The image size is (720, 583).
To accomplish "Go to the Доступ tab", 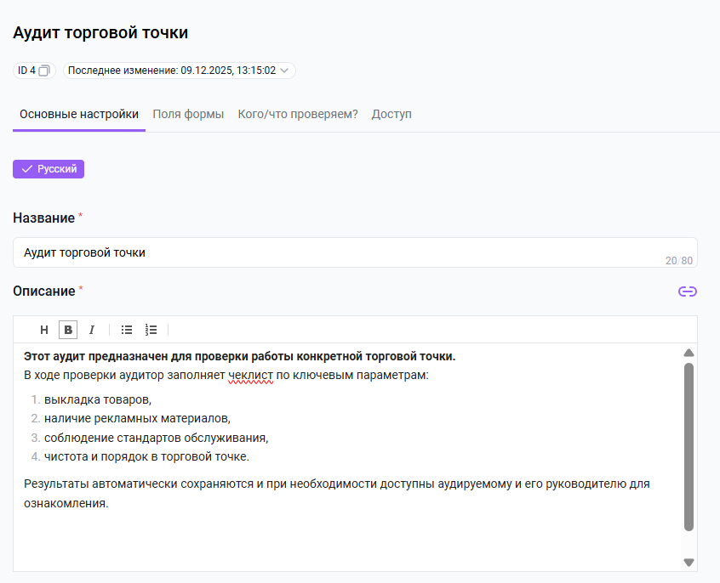I will 391,114.
